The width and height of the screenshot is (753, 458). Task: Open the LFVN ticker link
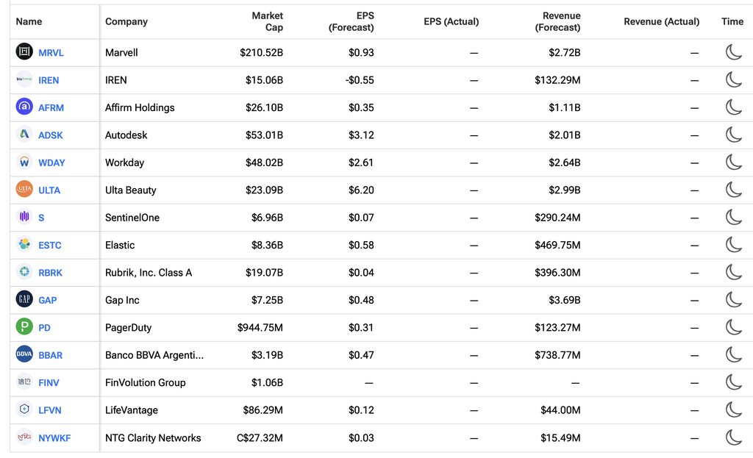[50, 410]
